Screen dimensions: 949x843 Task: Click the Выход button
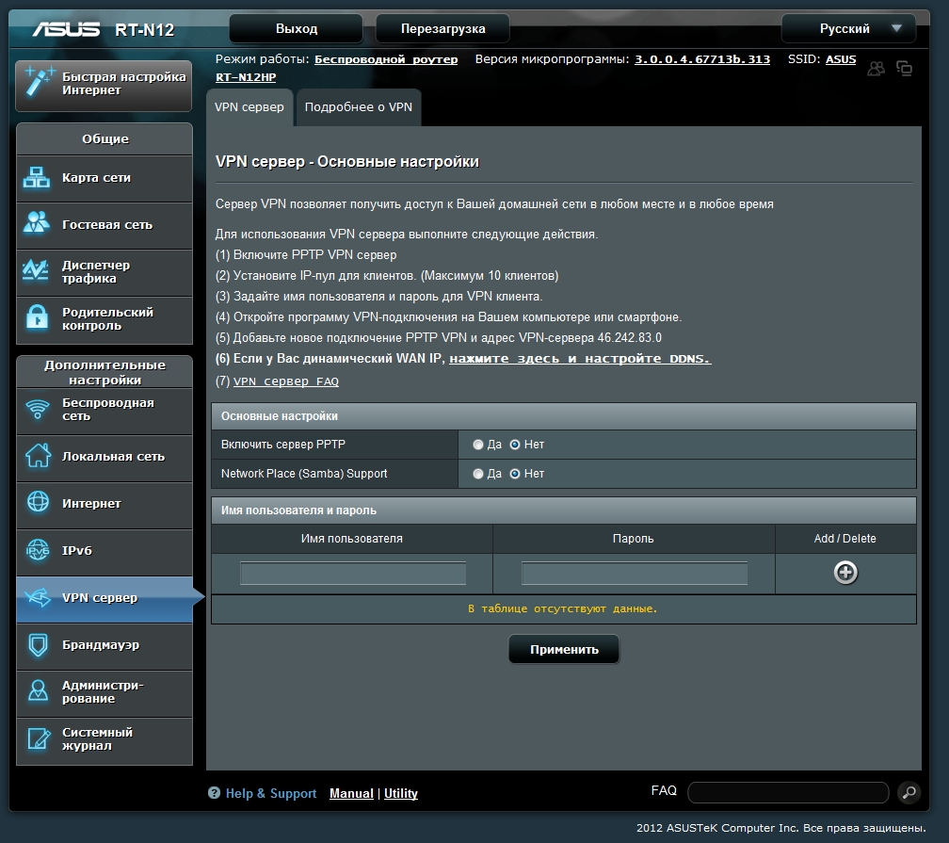296,28
